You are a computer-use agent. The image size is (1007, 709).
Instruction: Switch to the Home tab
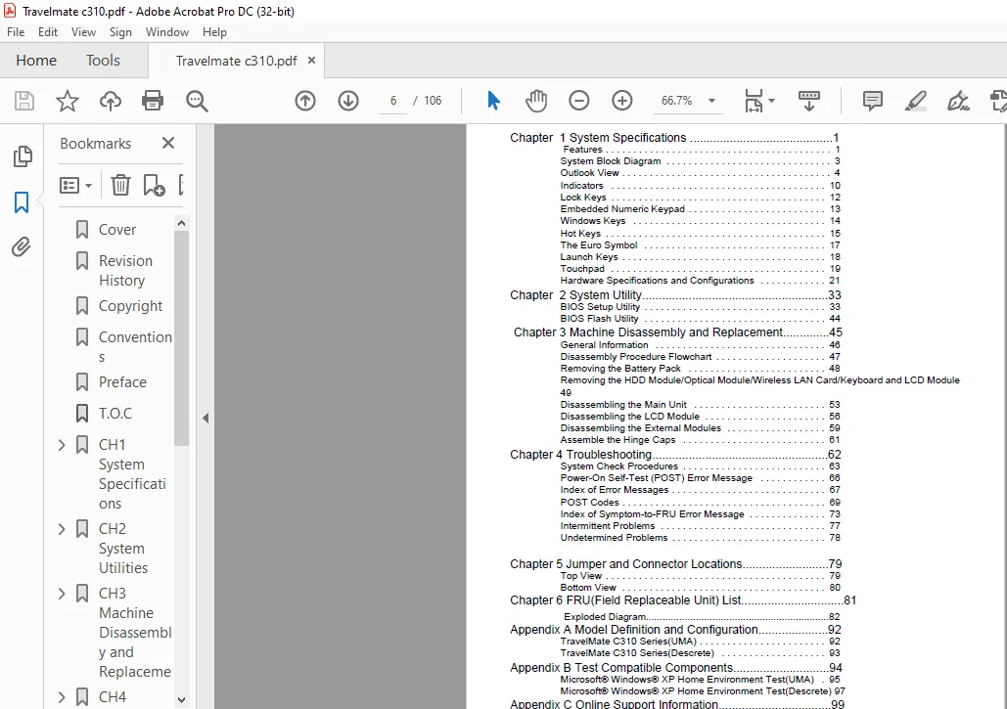click(x=36, y=61)
